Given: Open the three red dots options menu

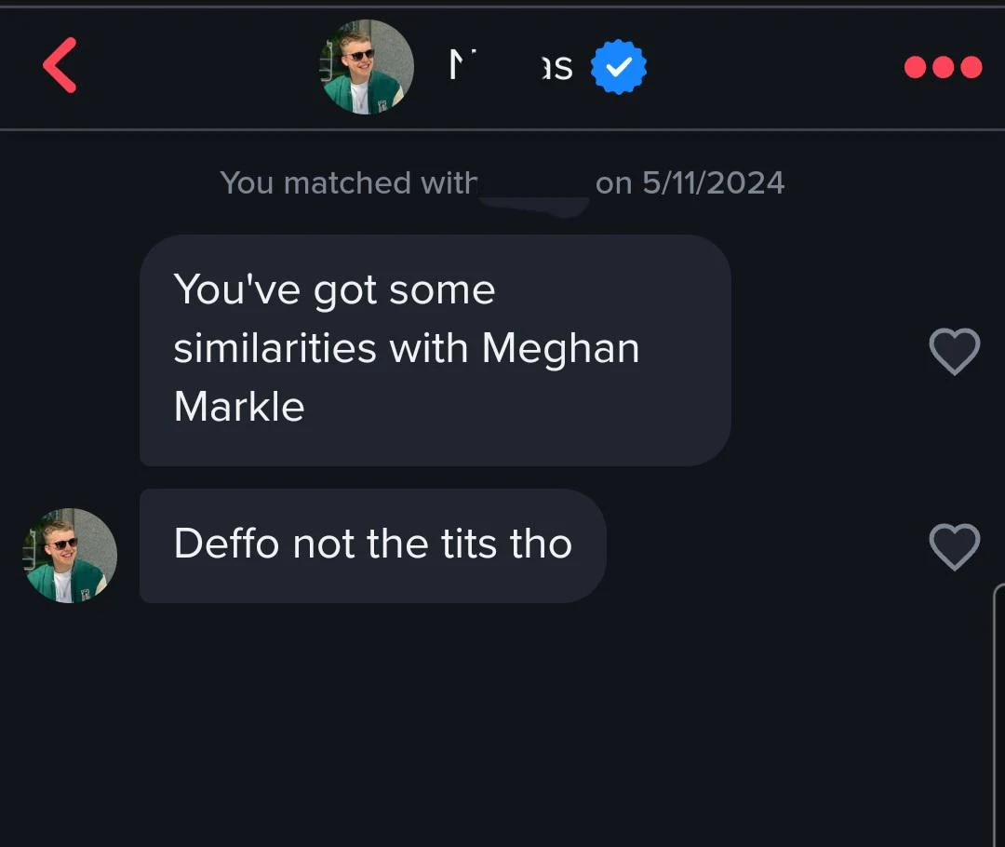Looking at the screenshot, I should click(943, 67).
